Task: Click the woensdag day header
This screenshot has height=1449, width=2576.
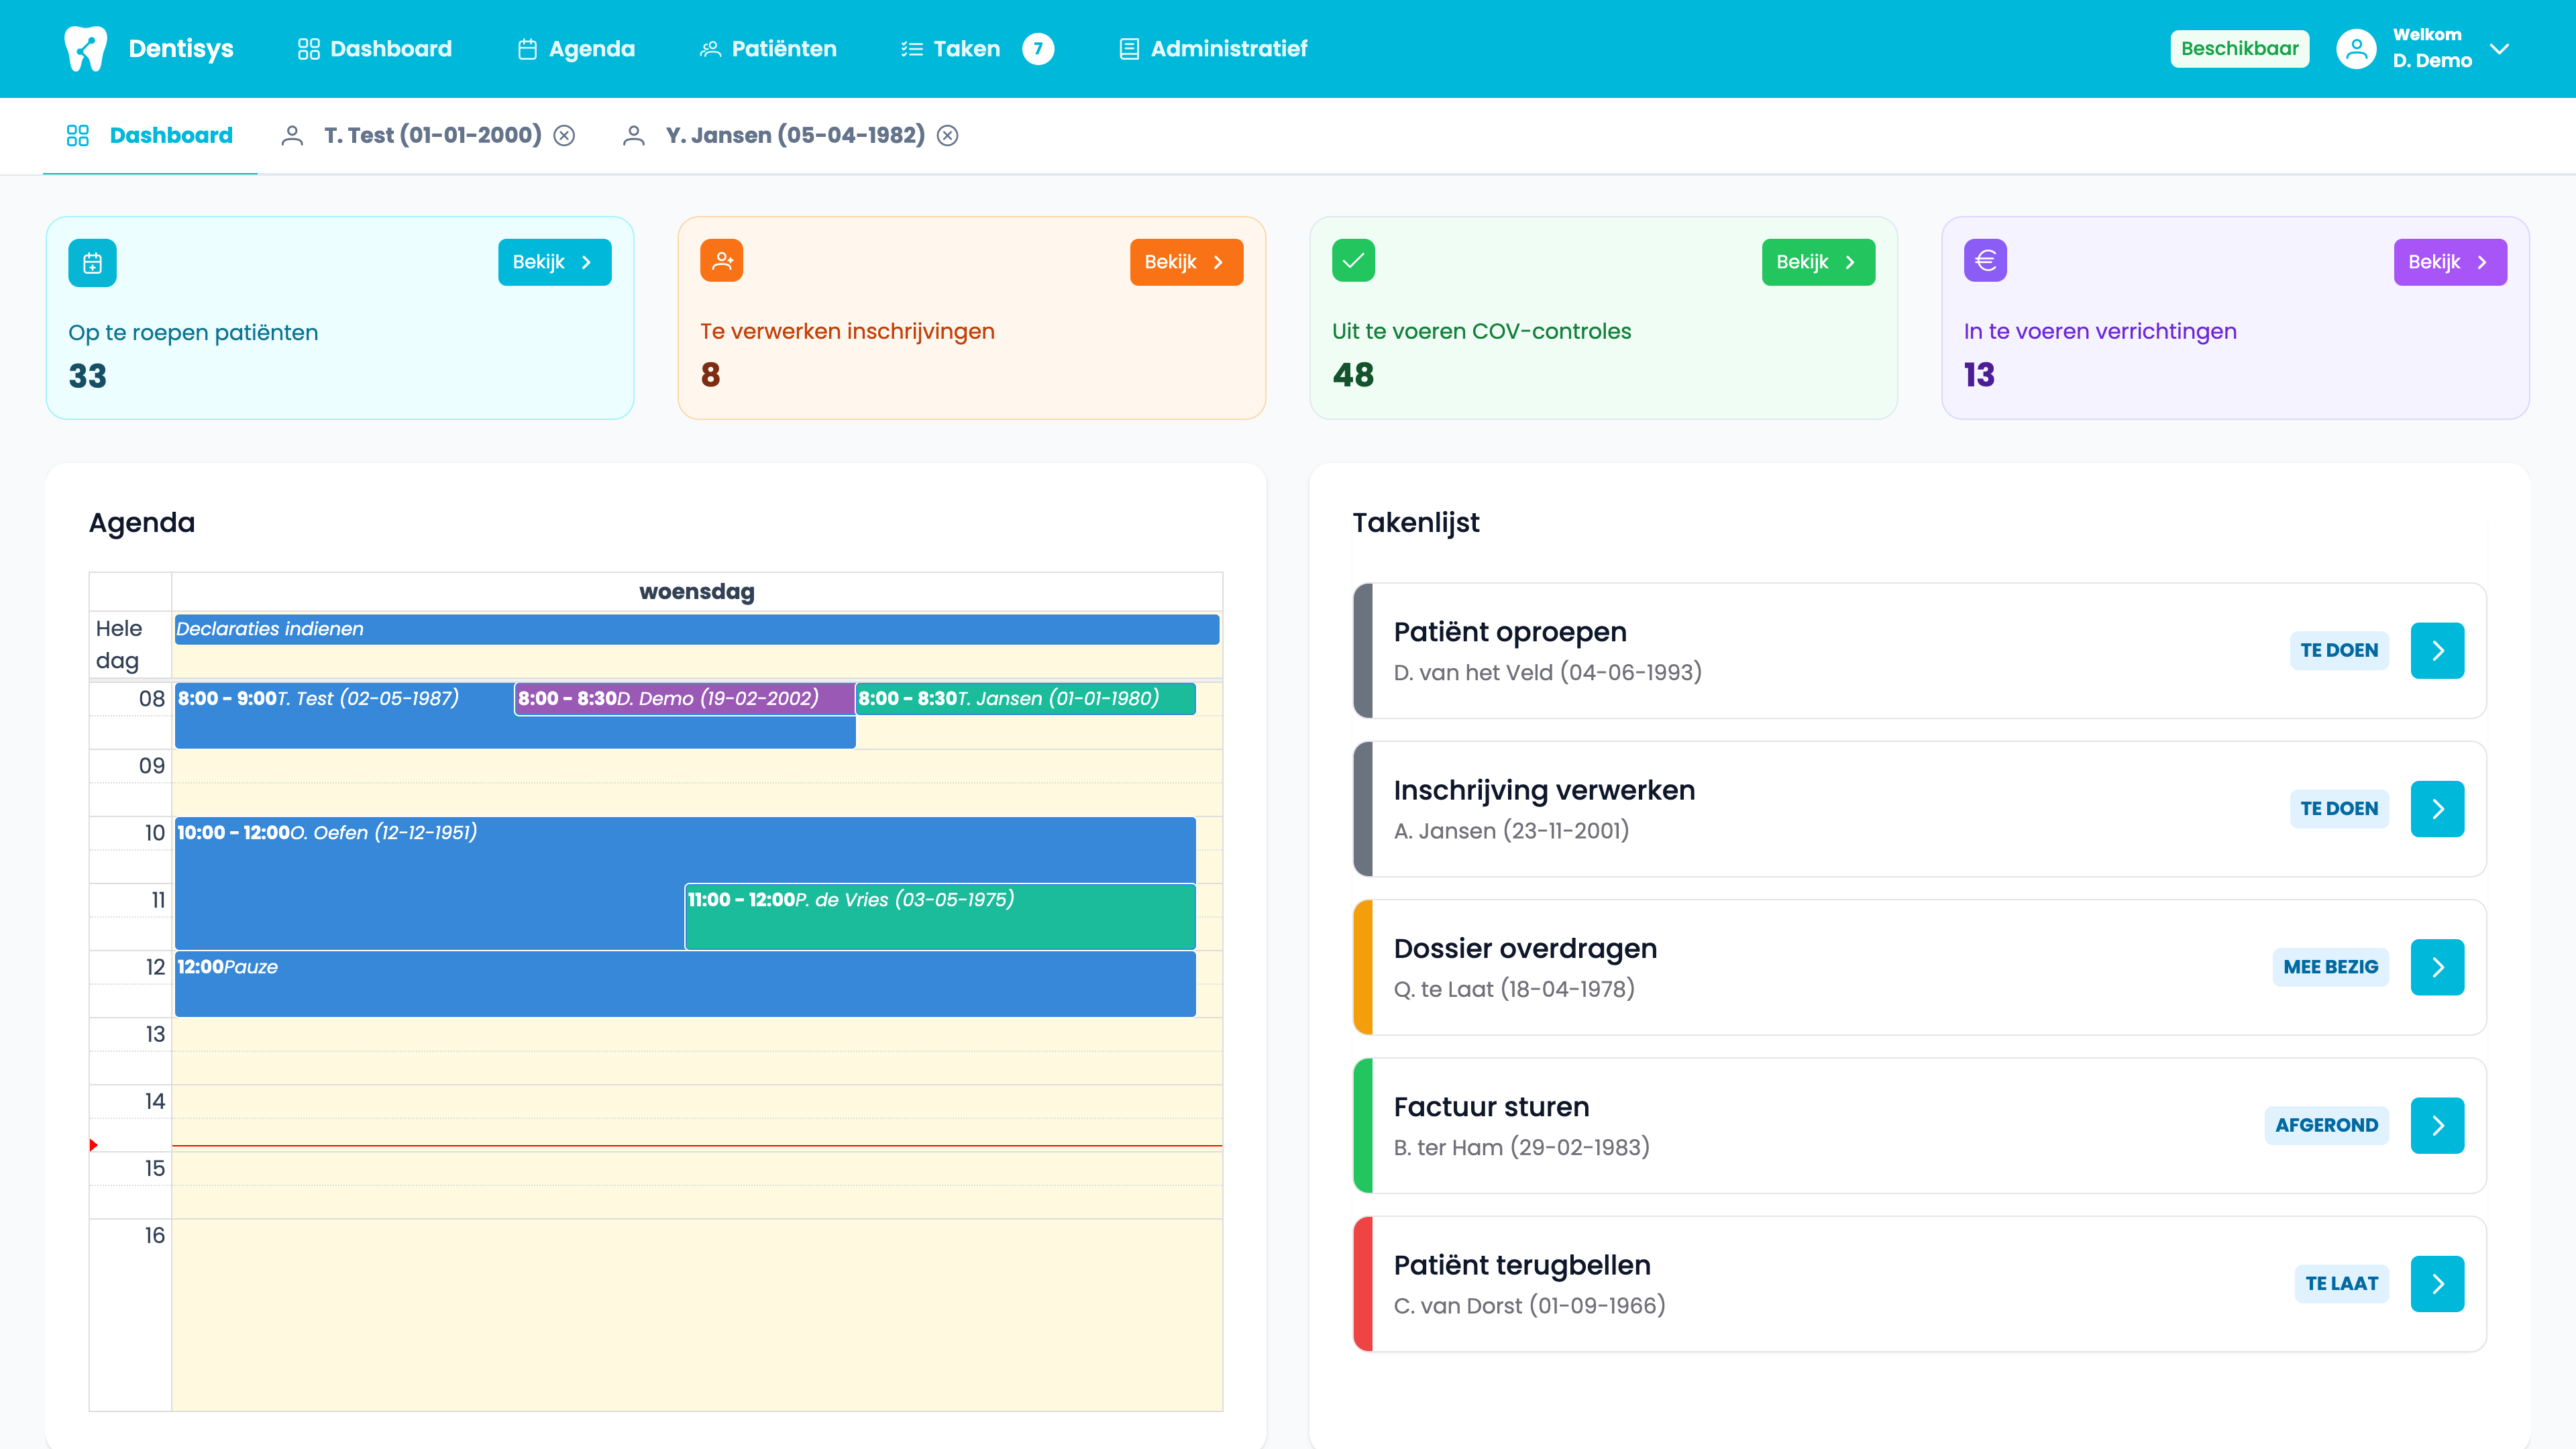Action: click(x=697, y=591)
